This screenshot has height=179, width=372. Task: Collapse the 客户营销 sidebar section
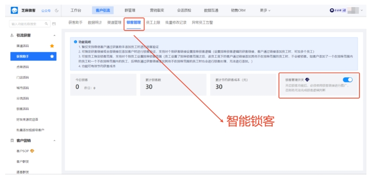54,141
